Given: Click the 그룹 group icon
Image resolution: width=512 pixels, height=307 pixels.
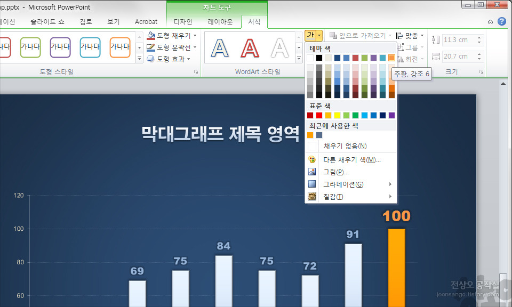Looking at the screenshot, I should click(x=401, y=47).
